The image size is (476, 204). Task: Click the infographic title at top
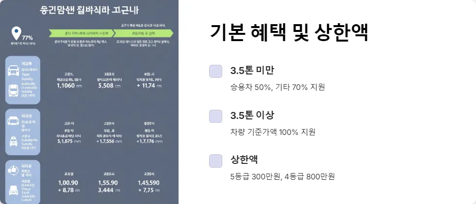[89, 11]
